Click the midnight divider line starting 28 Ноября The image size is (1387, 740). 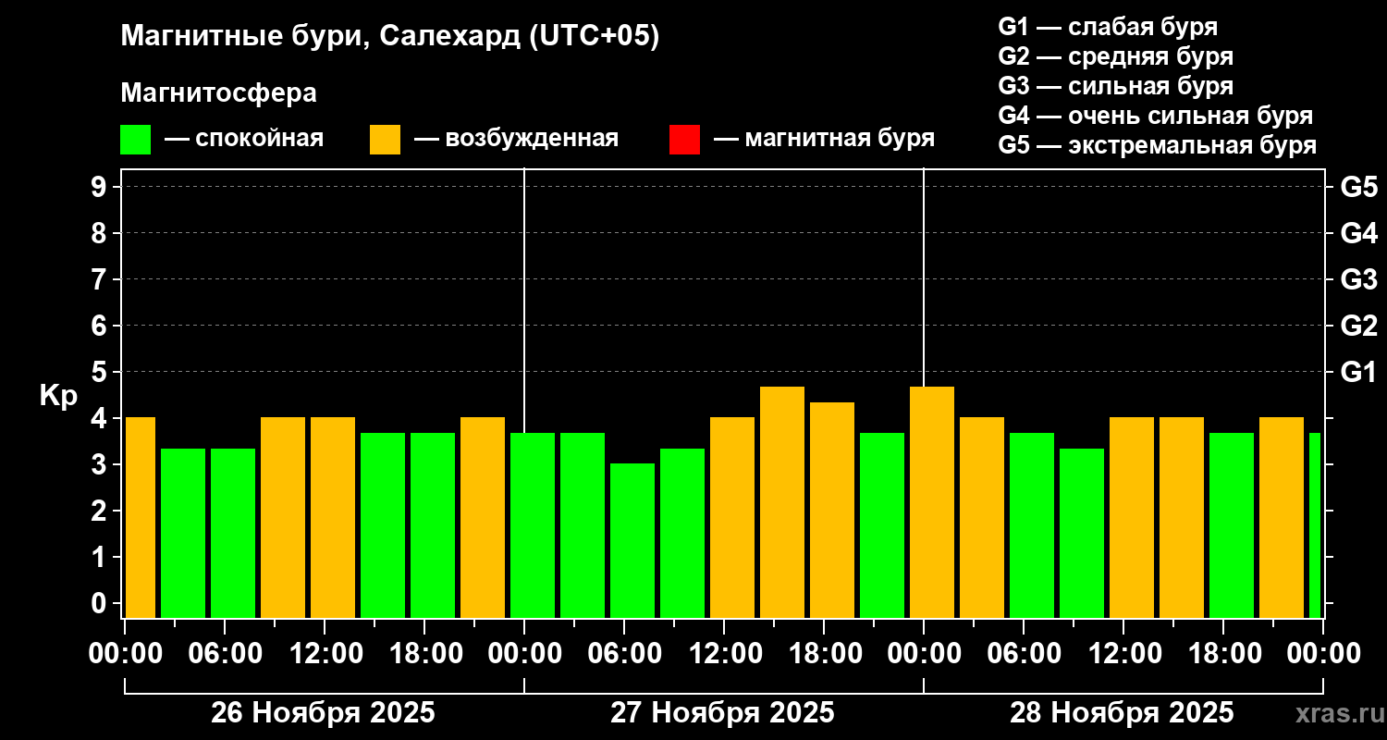click(924, 277)
